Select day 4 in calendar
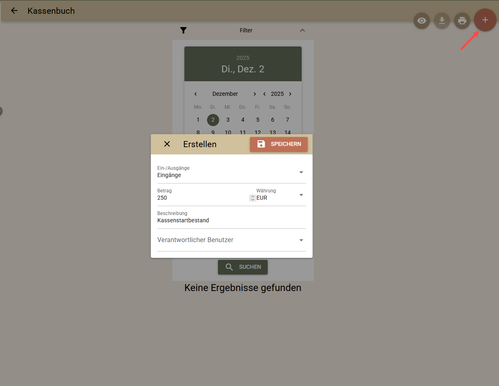Image resolution: width=499 pixels, height=386 pixels. [x=243, y=120]
